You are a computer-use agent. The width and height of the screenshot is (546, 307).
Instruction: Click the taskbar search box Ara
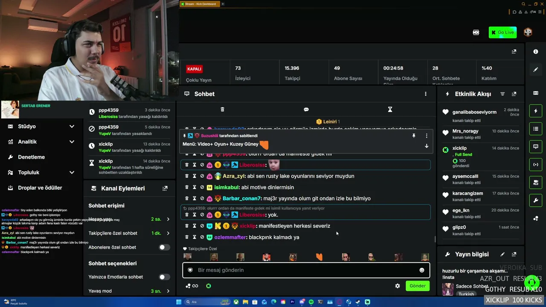pyautogui.click(x=207, y=302)
